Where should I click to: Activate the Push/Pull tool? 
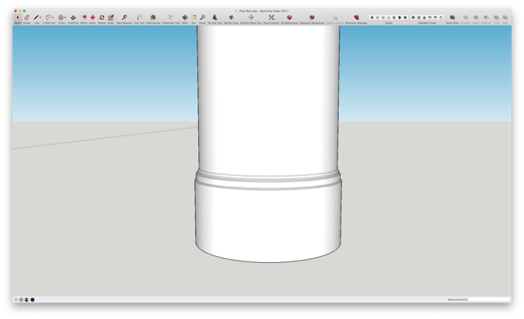click(x=73, y=18)
